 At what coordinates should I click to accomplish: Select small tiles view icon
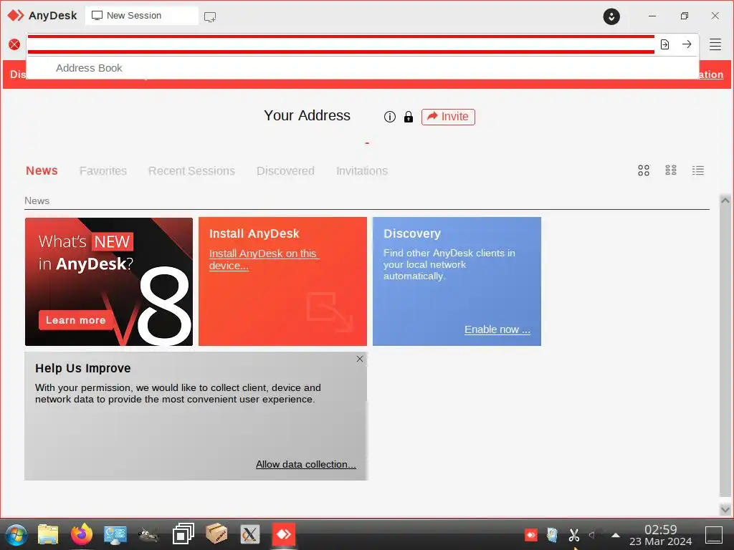670,170
